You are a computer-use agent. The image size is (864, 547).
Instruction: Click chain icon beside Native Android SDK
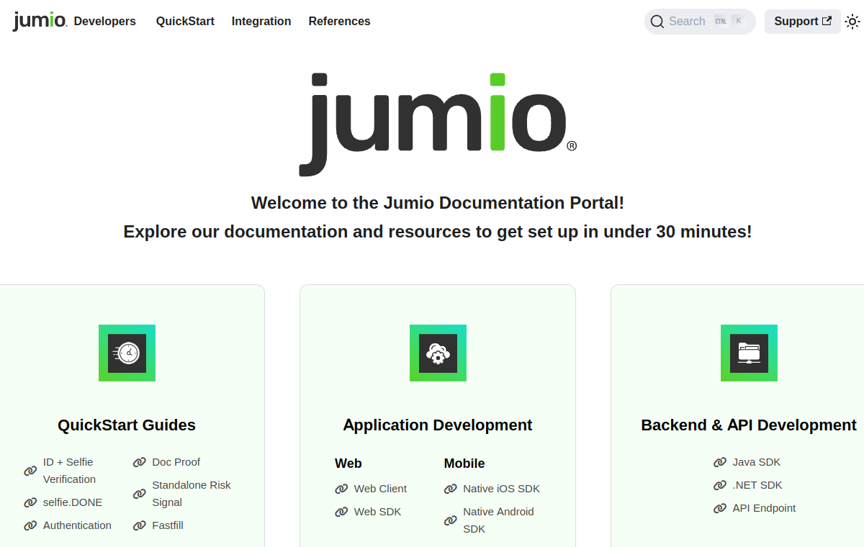(x=451, y=520)
